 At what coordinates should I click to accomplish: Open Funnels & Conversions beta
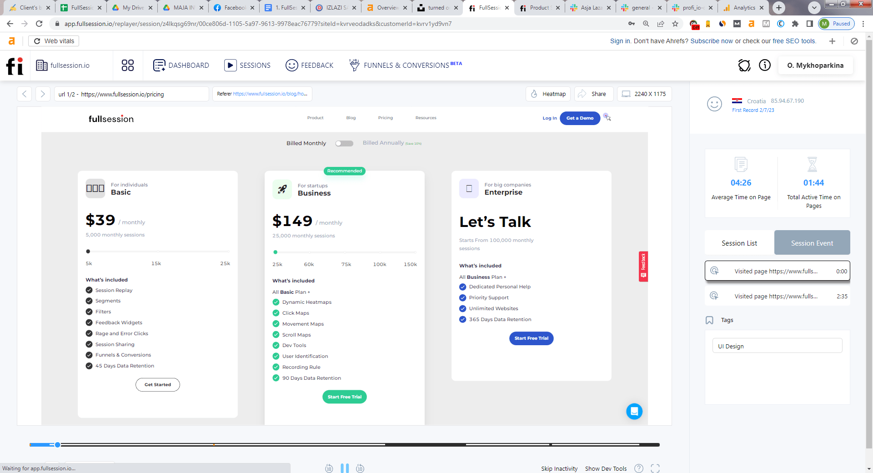(405, 65)
